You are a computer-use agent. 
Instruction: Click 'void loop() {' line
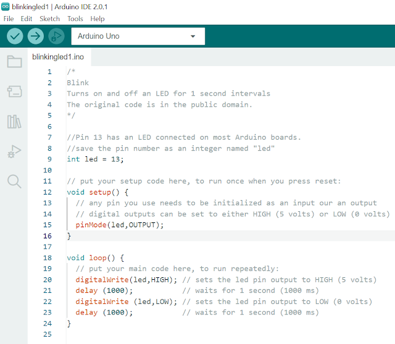tap(96, 258)
